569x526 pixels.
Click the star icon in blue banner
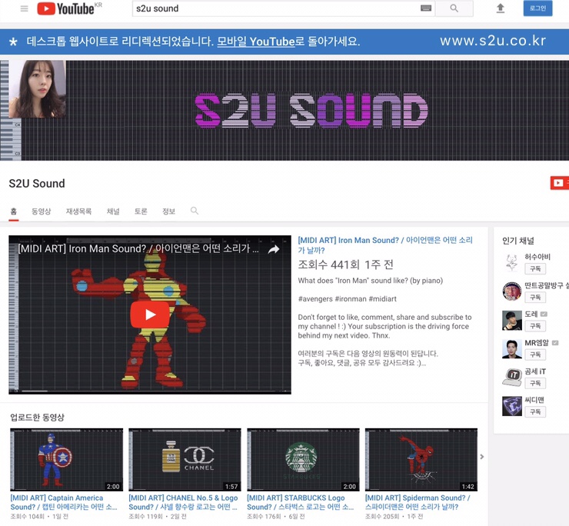point(13,42)
